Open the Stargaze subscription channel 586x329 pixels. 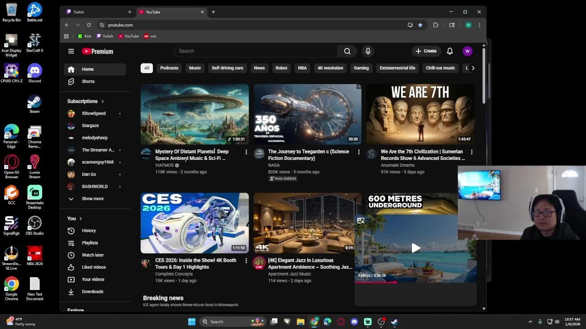(x=95, y=126)
